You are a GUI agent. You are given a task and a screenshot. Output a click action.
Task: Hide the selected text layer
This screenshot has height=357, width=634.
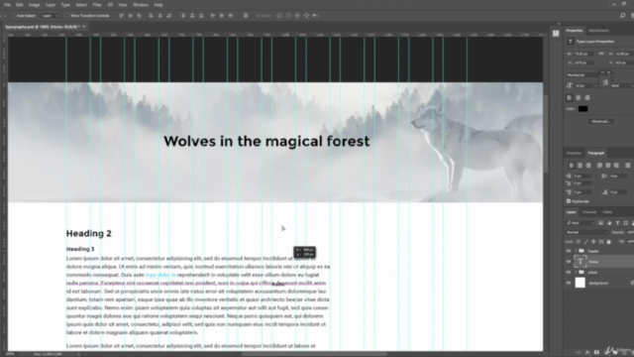[569, 262]
